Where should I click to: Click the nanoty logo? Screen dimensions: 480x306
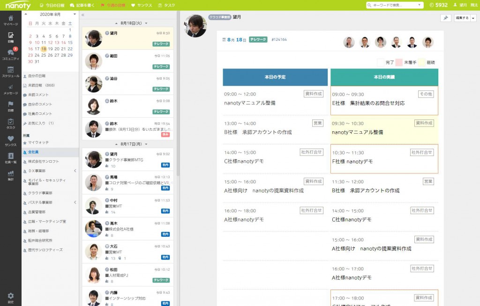point(18,5)
